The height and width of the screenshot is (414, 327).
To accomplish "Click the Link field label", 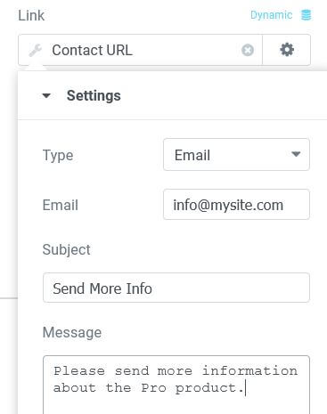I will tap(31, 15).
